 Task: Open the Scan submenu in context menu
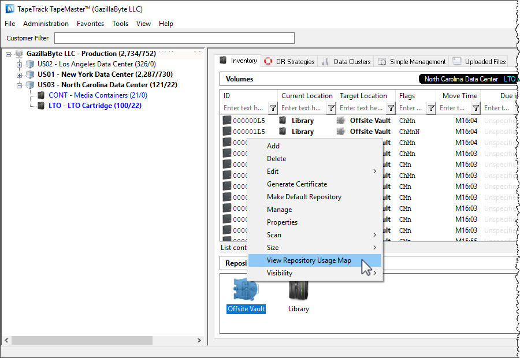coord(315,235)
